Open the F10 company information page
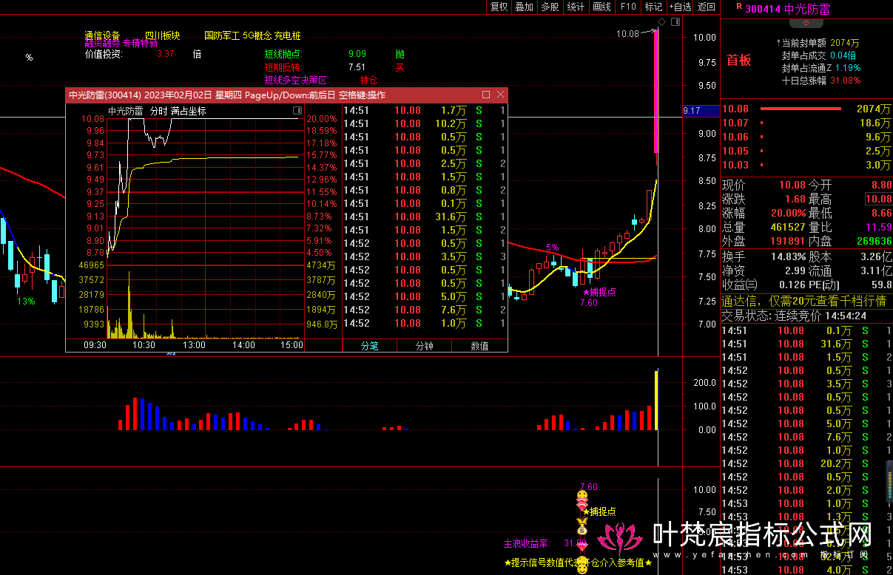893x575 pixels. click(628, 7)
